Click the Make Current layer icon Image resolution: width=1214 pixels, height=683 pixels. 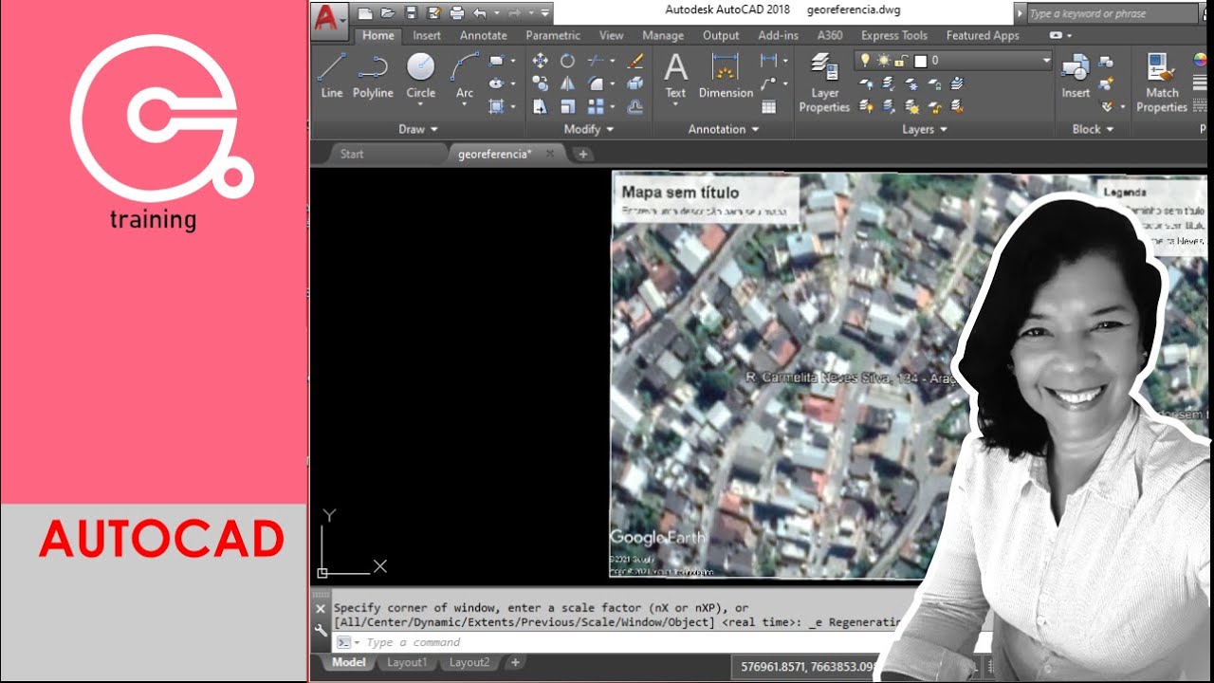pos(957,83)
